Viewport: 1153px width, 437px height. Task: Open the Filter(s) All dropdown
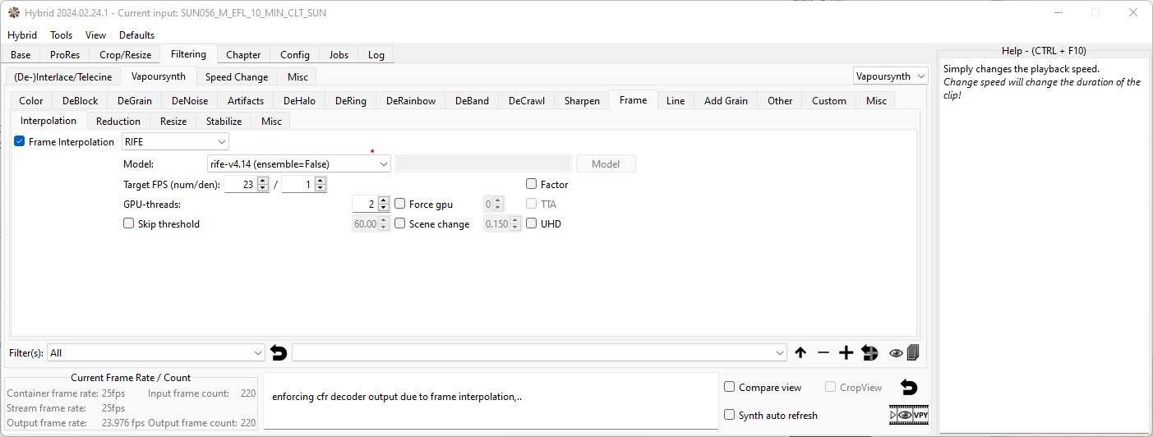click(155, 353)
